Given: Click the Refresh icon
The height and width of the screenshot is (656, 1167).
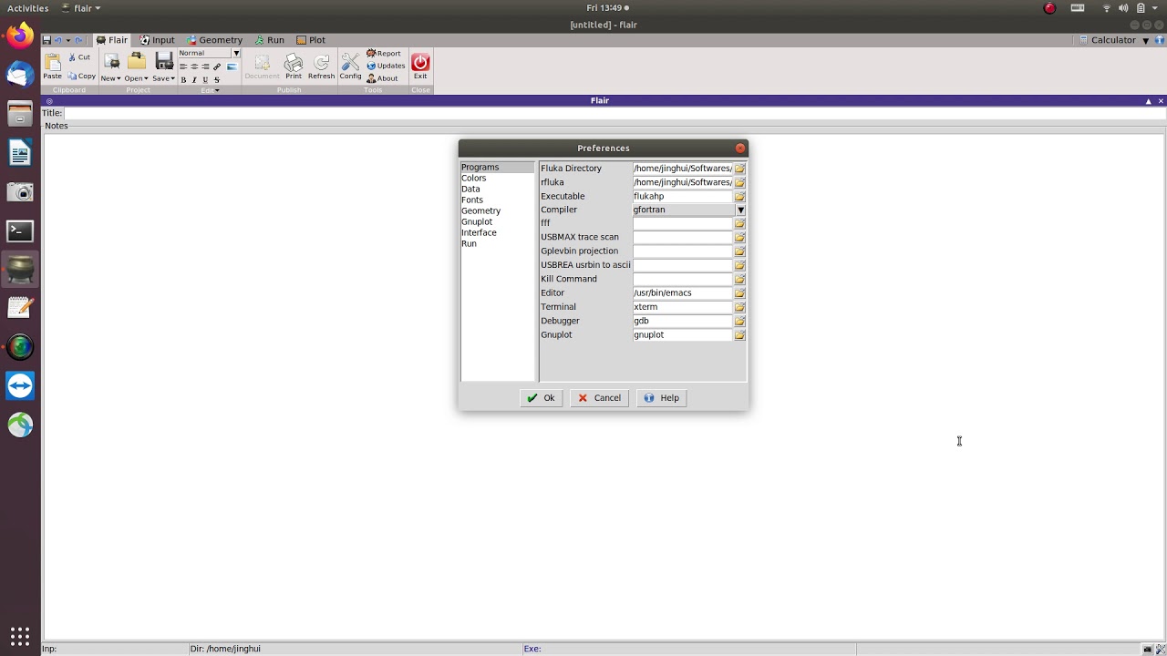Looking at the screenshot, I should coord(321,62).
